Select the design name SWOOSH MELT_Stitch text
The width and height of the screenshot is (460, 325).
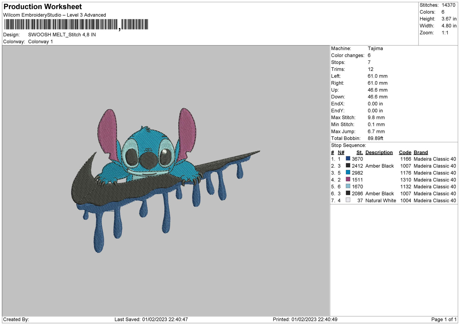tap(62, 35)
